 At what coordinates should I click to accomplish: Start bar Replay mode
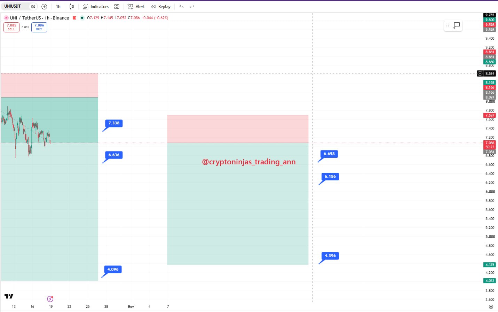[x=161, y=7]
